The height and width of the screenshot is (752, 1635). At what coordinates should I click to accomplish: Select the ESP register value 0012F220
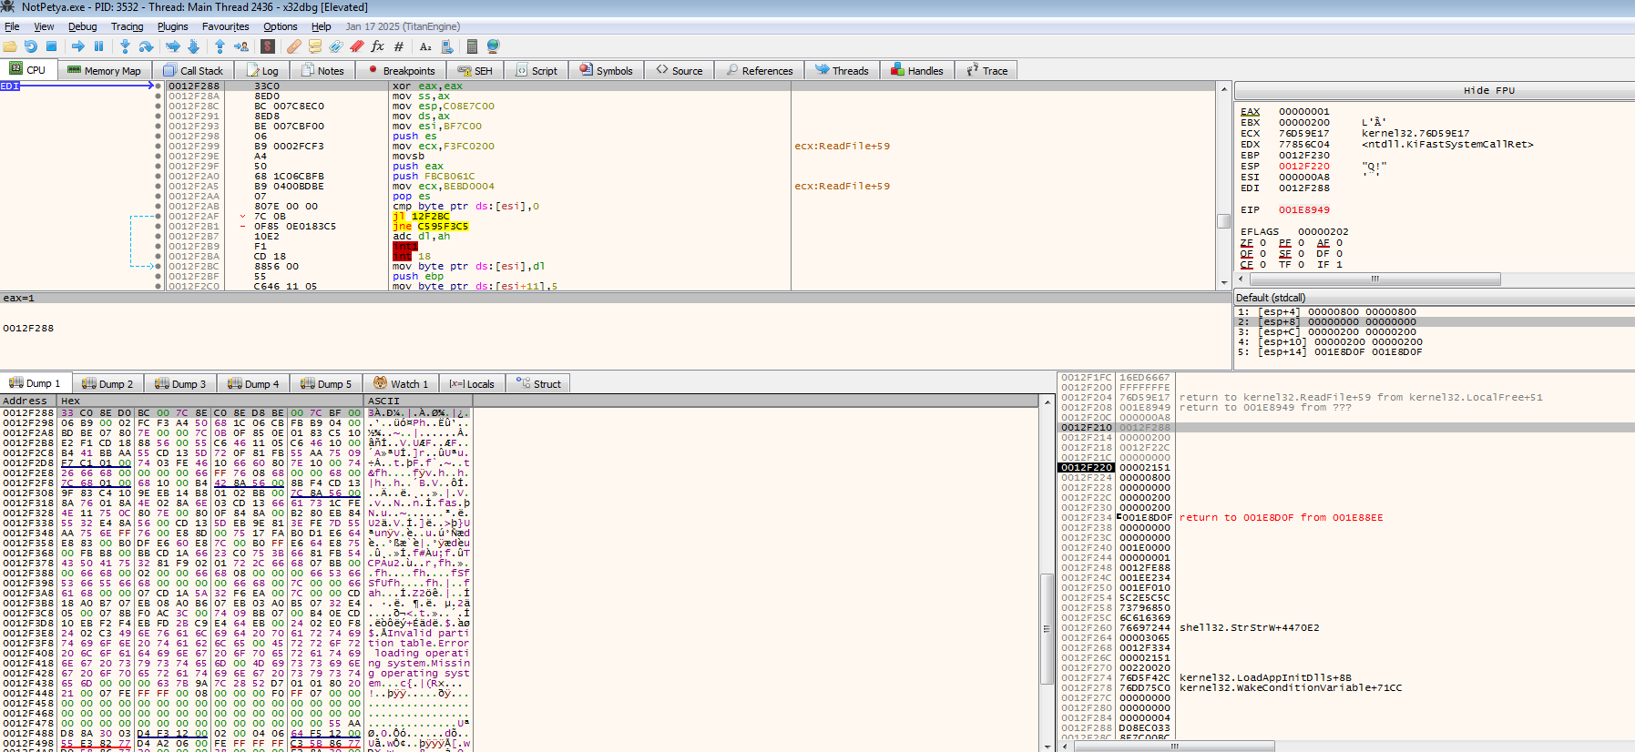pos(1303,166)
